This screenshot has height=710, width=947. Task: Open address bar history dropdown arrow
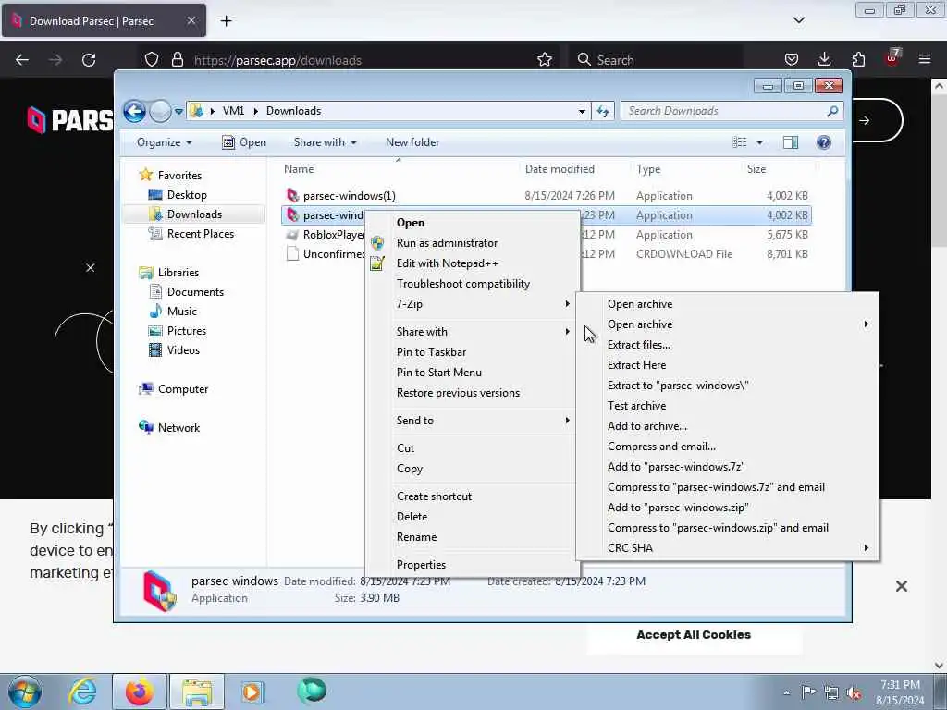click(x=582, y=111)
